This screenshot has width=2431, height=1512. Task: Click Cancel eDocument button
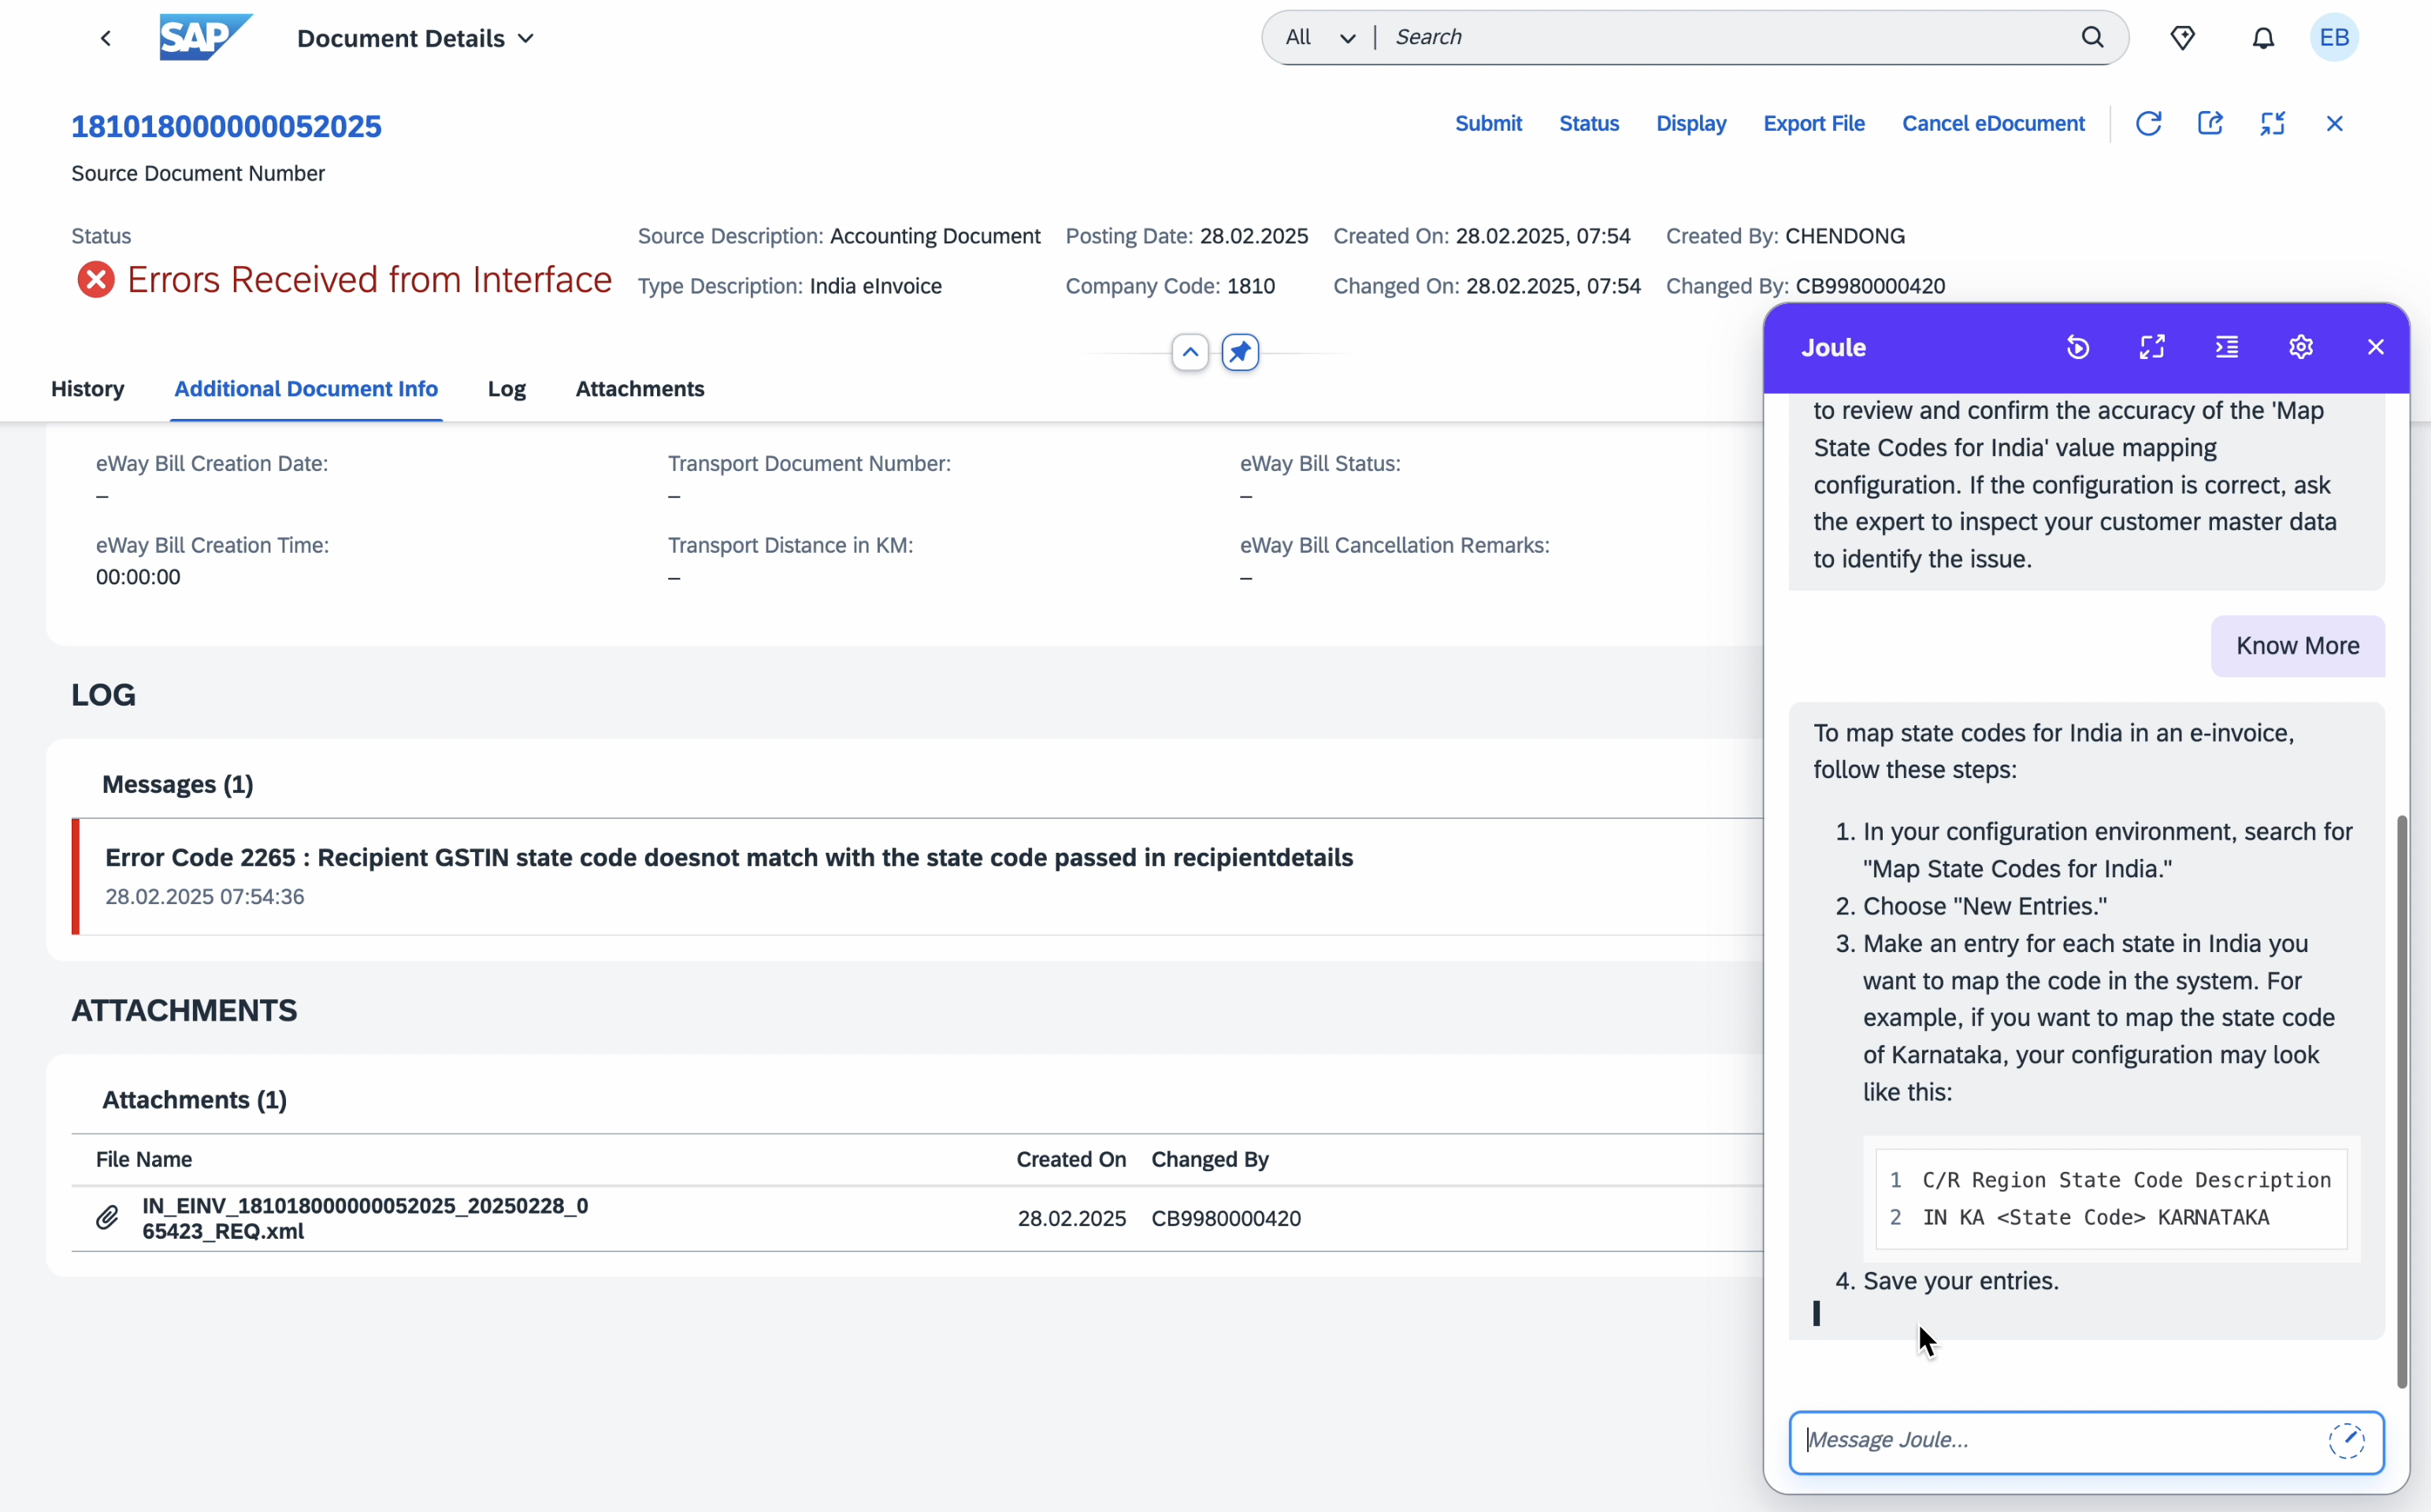pos(1993,124)
